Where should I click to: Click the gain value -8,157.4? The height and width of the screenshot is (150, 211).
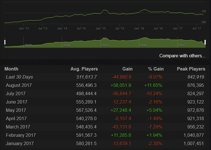123,119
